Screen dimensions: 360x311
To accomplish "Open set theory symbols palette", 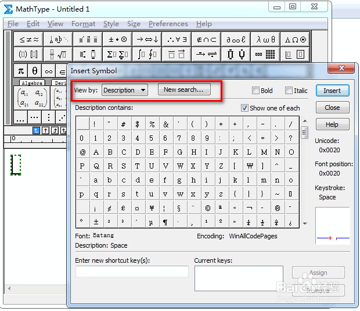I will click(206, 40).
